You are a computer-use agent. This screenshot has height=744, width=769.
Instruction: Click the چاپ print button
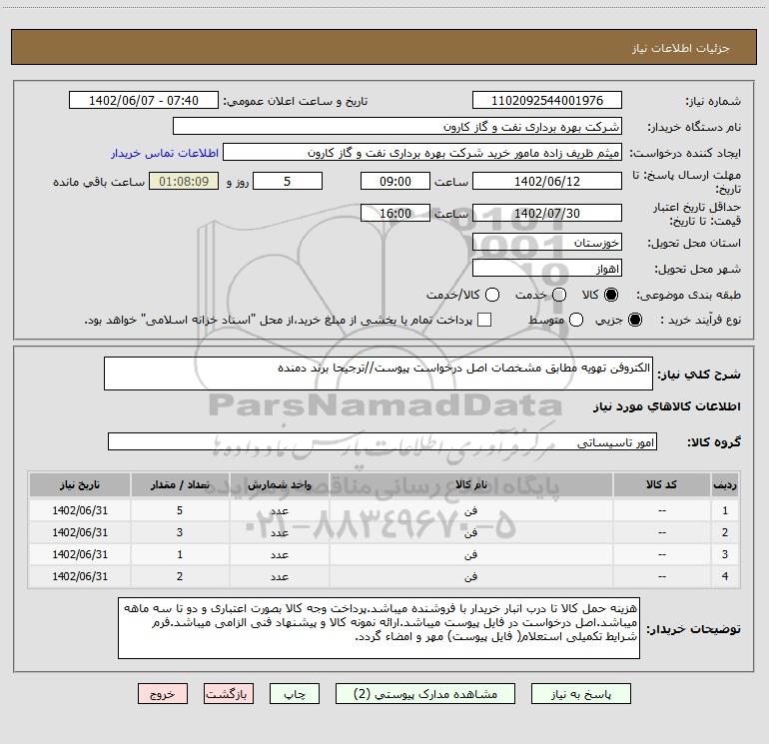(x=295, y=694)
